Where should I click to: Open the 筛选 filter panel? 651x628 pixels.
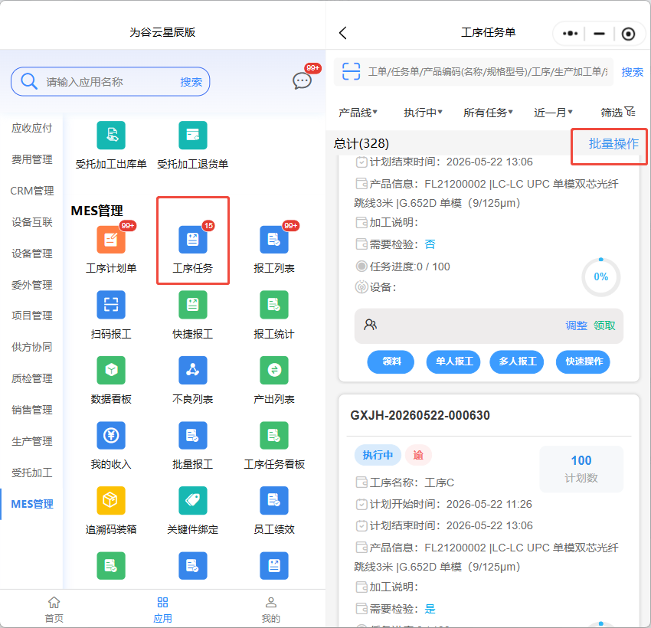[x=618, y=112]
